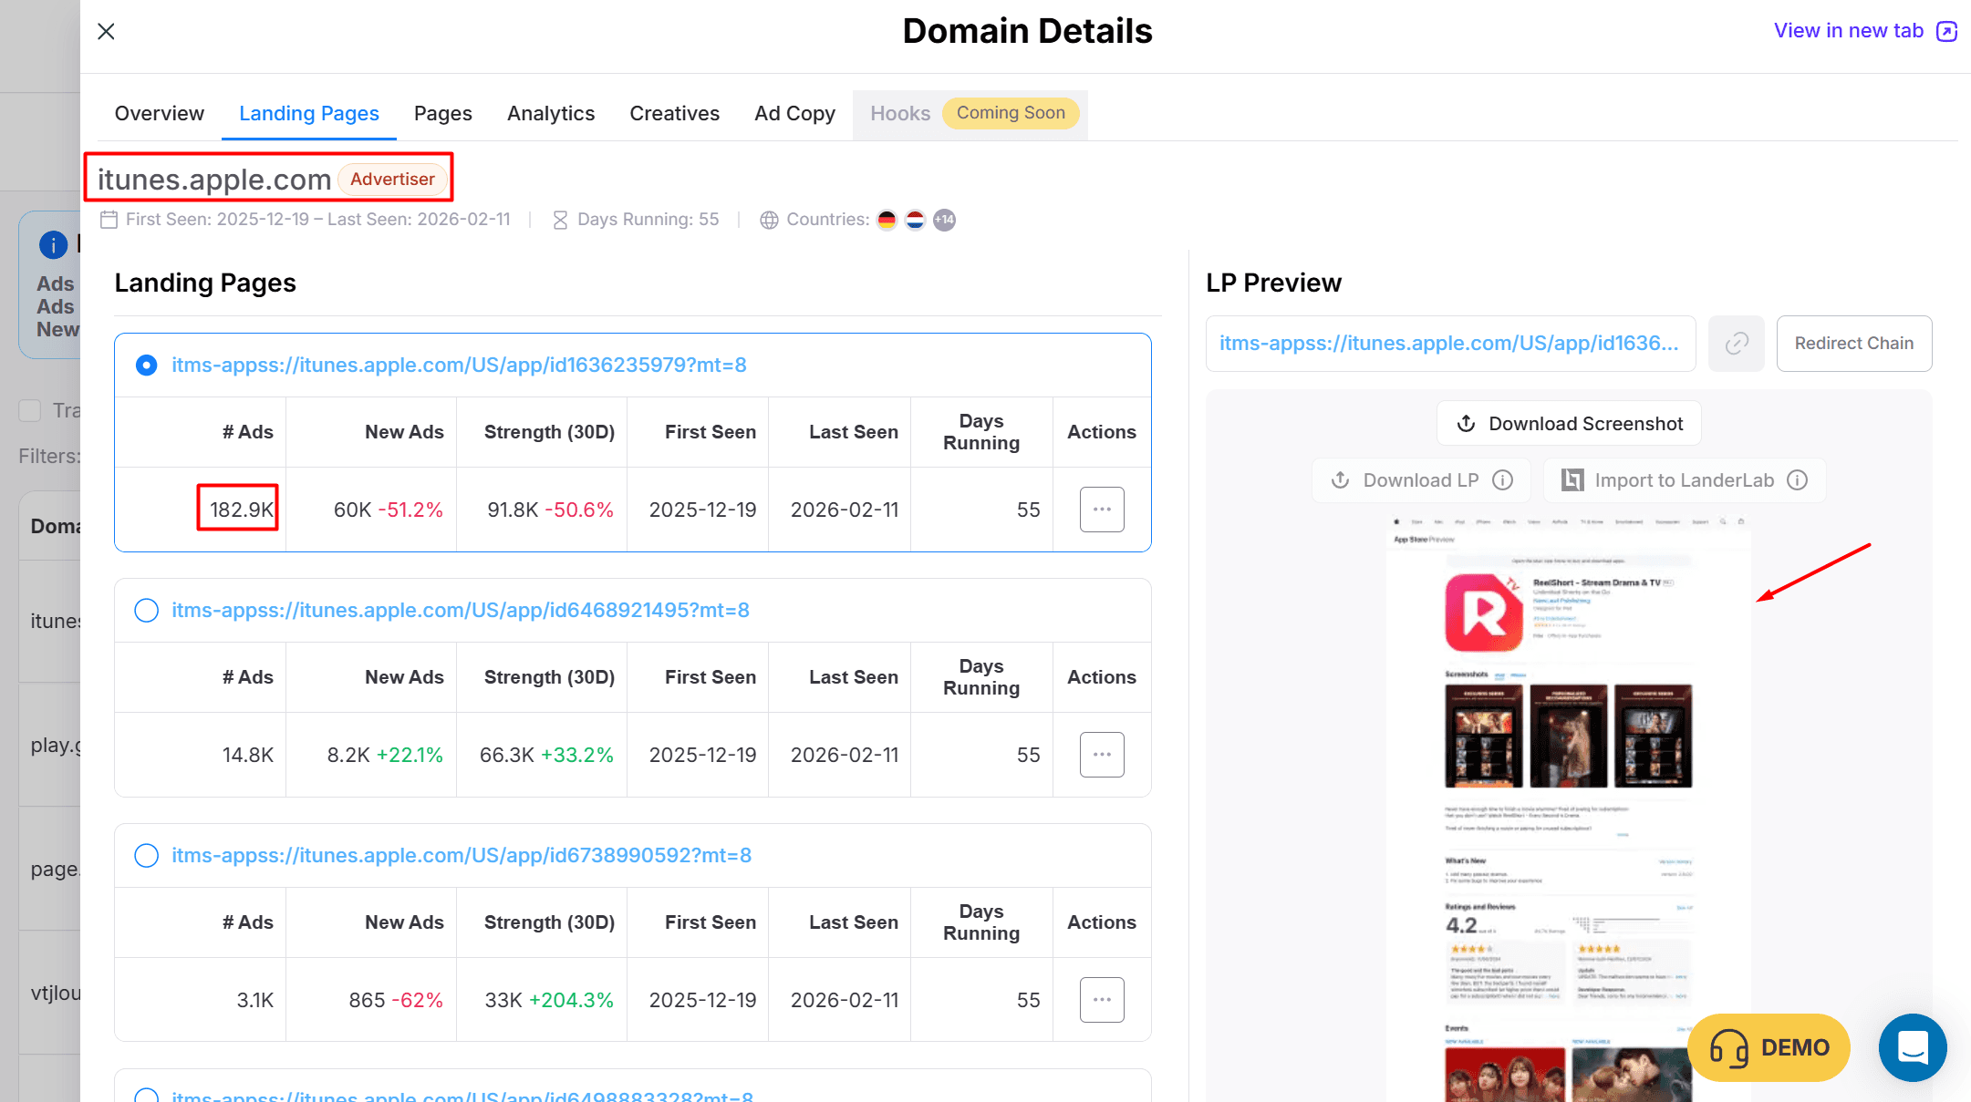This screenshot has width=1971, height=1102.
Task: Switch to the Analytics tab
Action: (x=550, y=113)
